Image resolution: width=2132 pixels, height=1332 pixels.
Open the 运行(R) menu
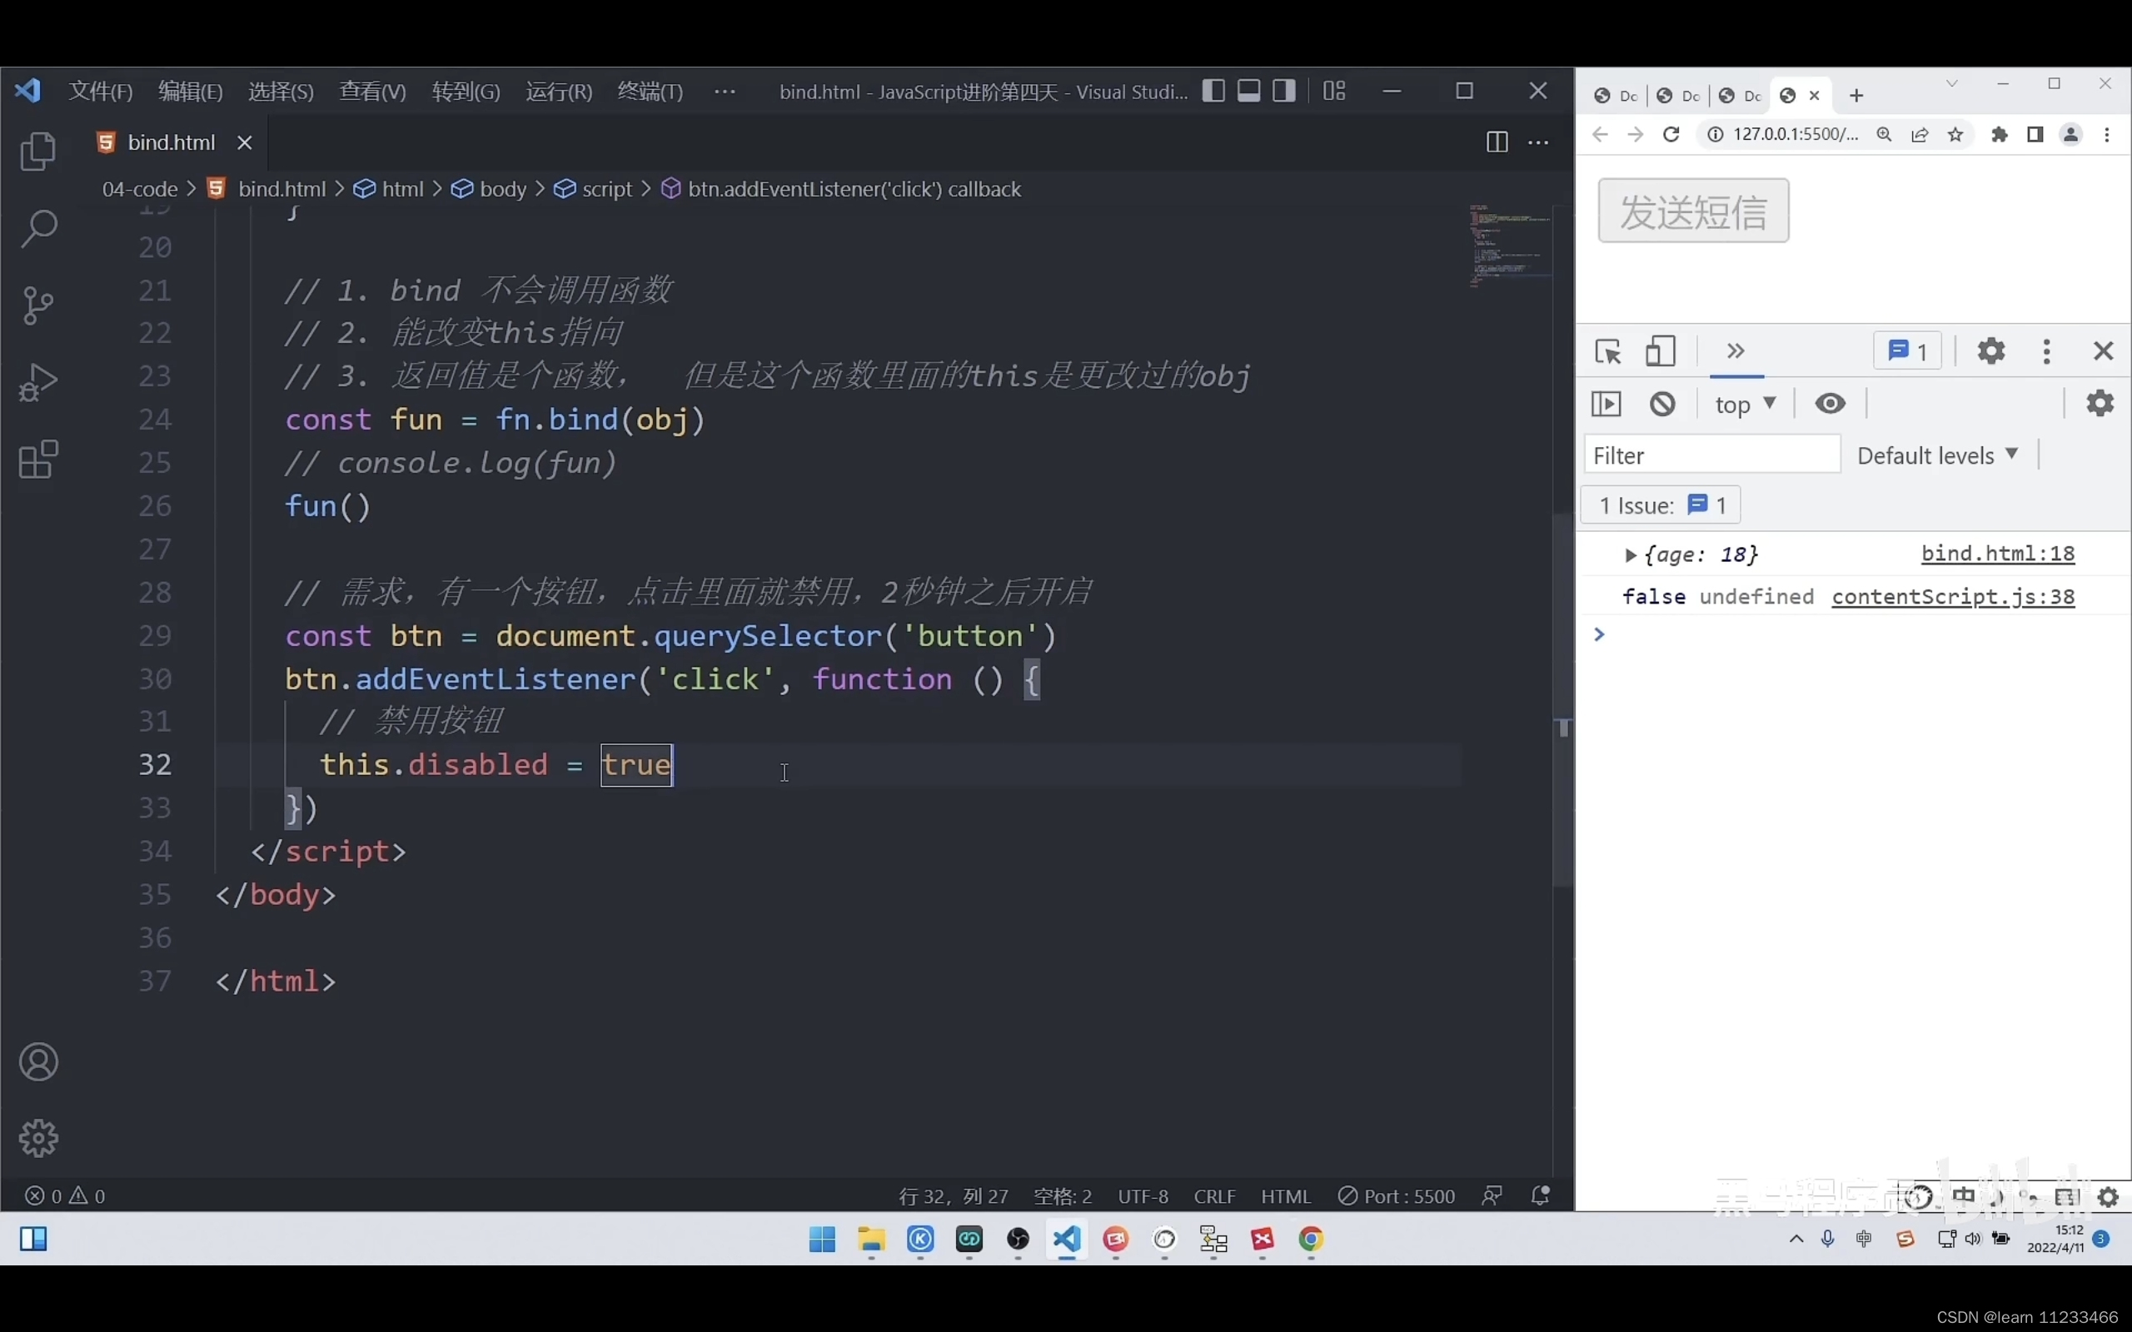[x=558, y=91]
